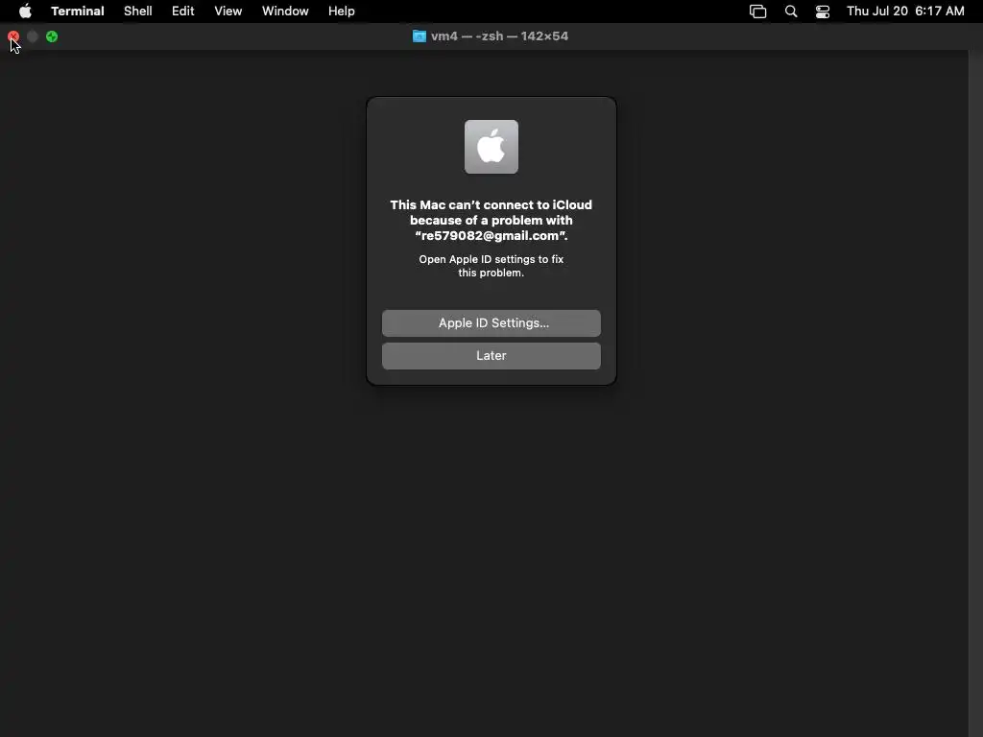
Task: Click the vm4 folder icon in title bar
Action: (x=420, y=36)
